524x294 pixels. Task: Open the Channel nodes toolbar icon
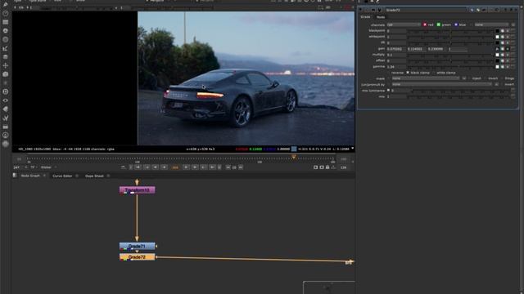[6, 22]
